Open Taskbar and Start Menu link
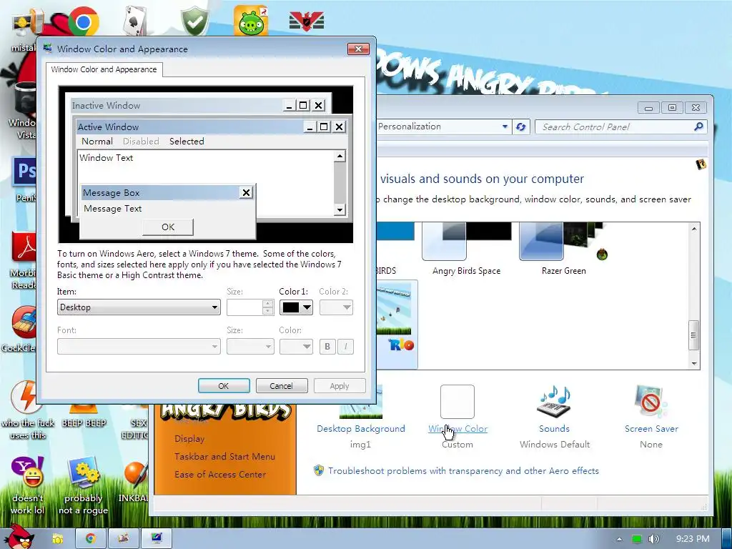 coord(224,456)
